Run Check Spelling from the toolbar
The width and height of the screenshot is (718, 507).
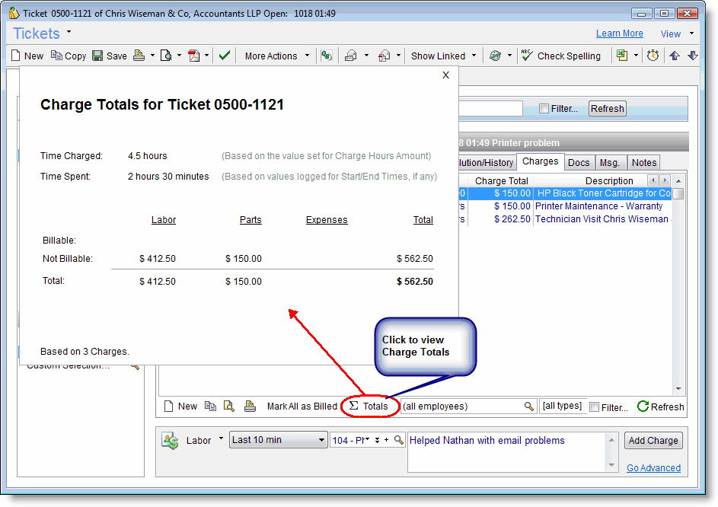pyautogui.click(x=560, y=56)
